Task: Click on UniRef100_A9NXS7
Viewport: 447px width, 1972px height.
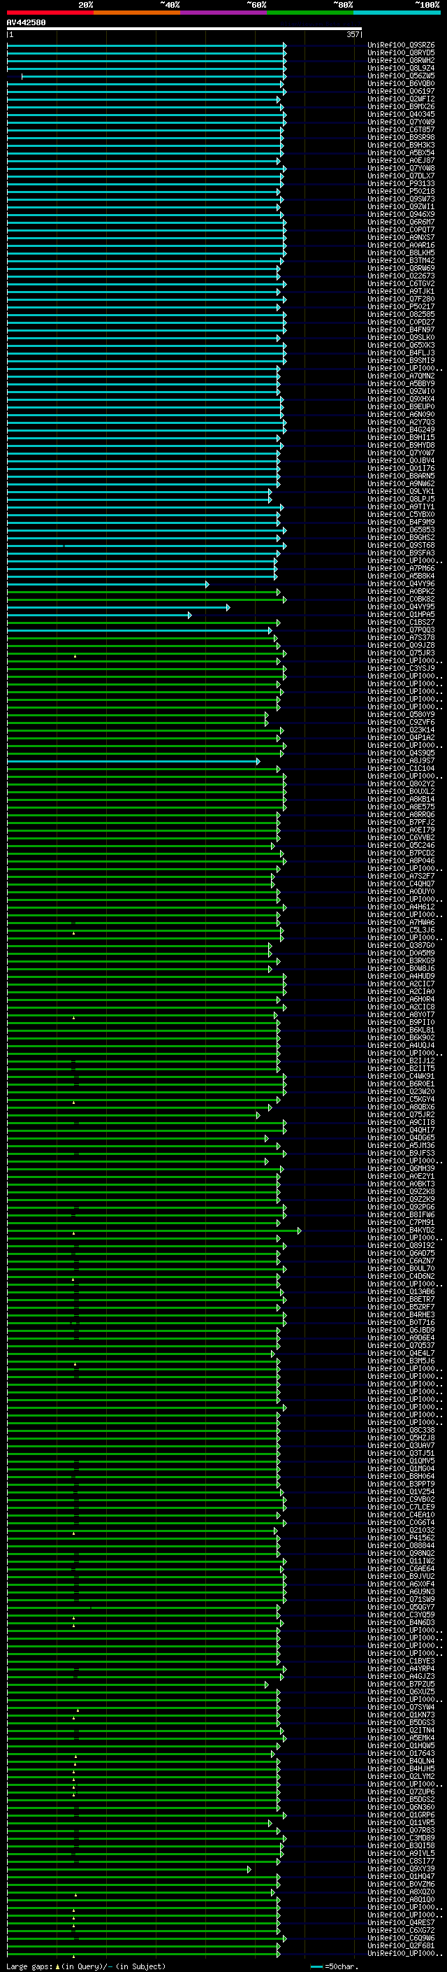Action: point(401,237)
